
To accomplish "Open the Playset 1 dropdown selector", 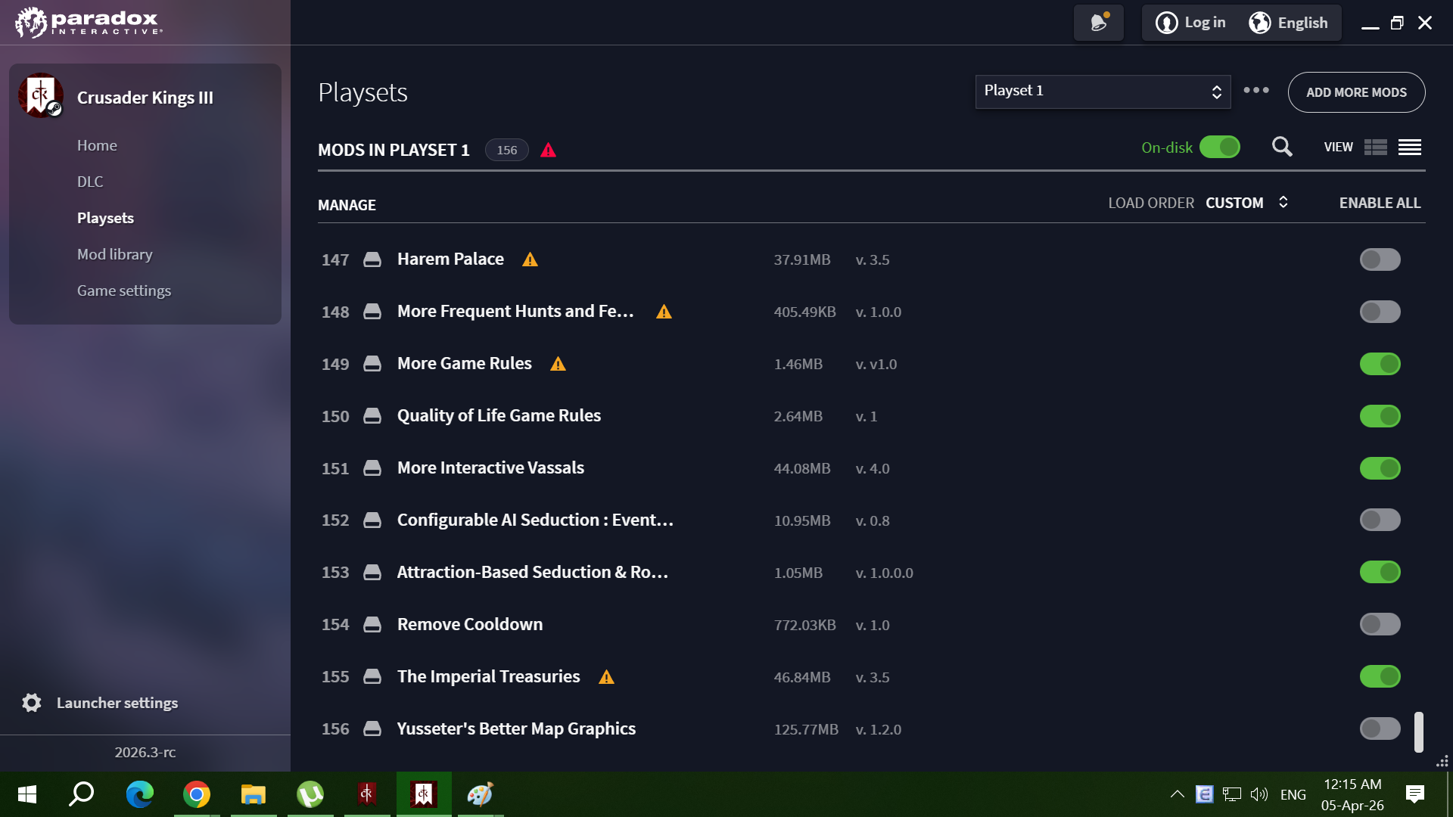I will pyautogui.click(x=1103, y=92).
